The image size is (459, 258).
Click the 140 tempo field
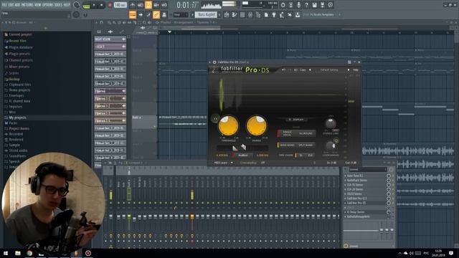(x=120, y=5)
